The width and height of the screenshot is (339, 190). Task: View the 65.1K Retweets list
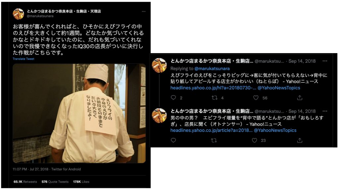pos(25,182)
